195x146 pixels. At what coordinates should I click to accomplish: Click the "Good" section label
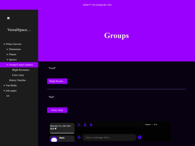(52, 68)
